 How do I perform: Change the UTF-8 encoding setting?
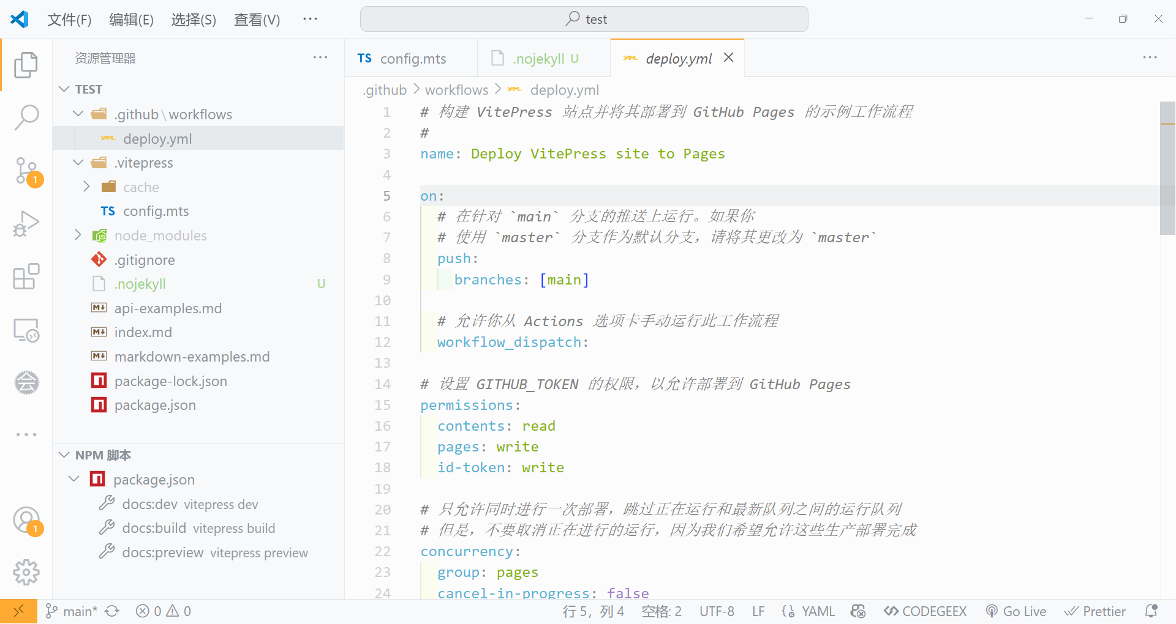pos(717,611)
